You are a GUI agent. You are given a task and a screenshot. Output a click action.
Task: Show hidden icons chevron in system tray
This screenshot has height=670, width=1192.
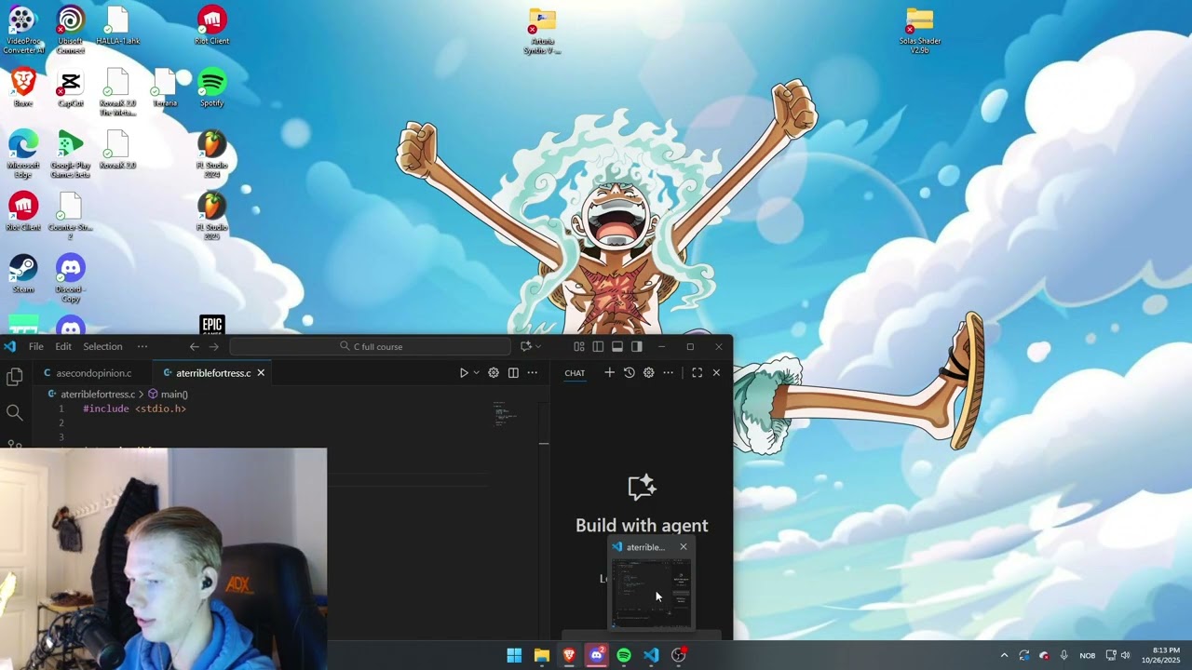tap(1004, 655)
